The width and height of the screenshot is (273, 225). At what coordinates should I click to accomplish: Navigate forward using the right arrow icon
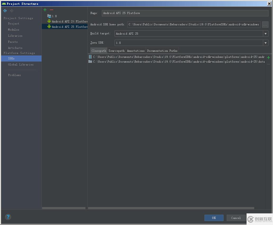click(x=11, y=11)
